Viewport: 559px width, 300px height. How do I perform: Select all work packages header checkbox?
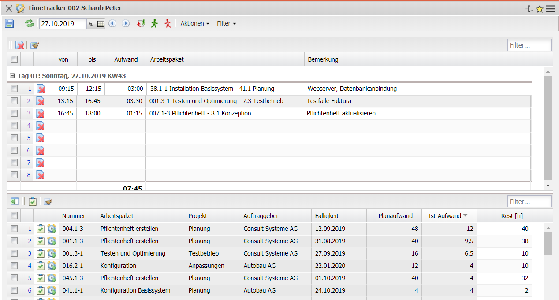14,215
